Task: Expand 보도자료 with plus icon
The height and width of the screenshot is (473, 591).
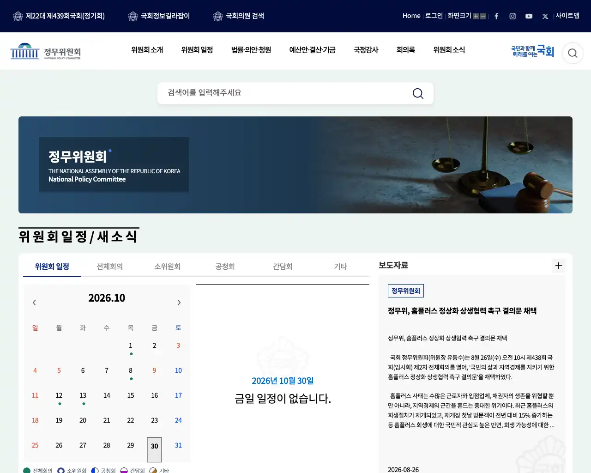Action: coord(559,266)
